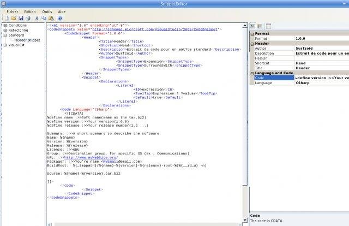Expand the Refactoring tree node
Screen dimensions: 349x226
pos(5,30)
